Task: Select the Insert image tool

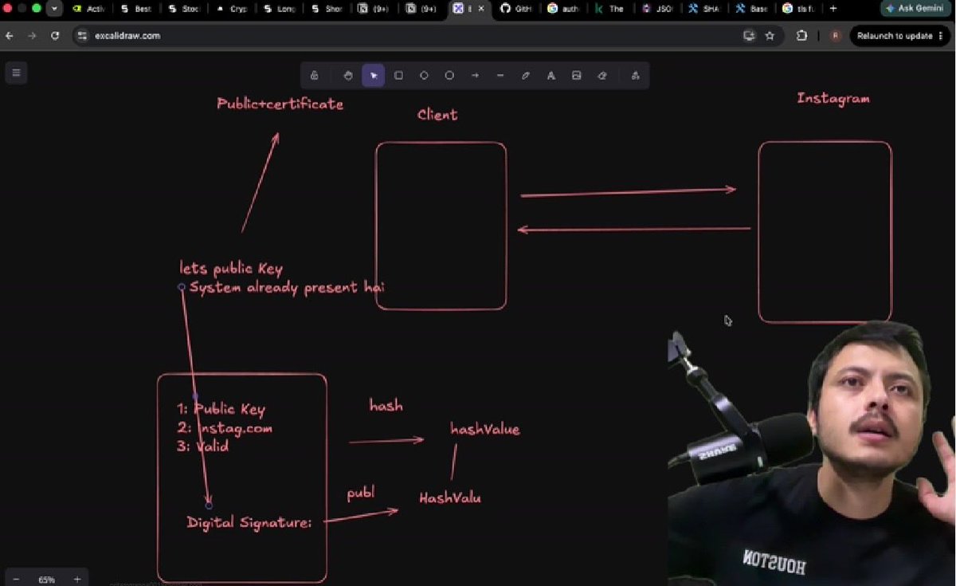Action: (x=576, y=76)
